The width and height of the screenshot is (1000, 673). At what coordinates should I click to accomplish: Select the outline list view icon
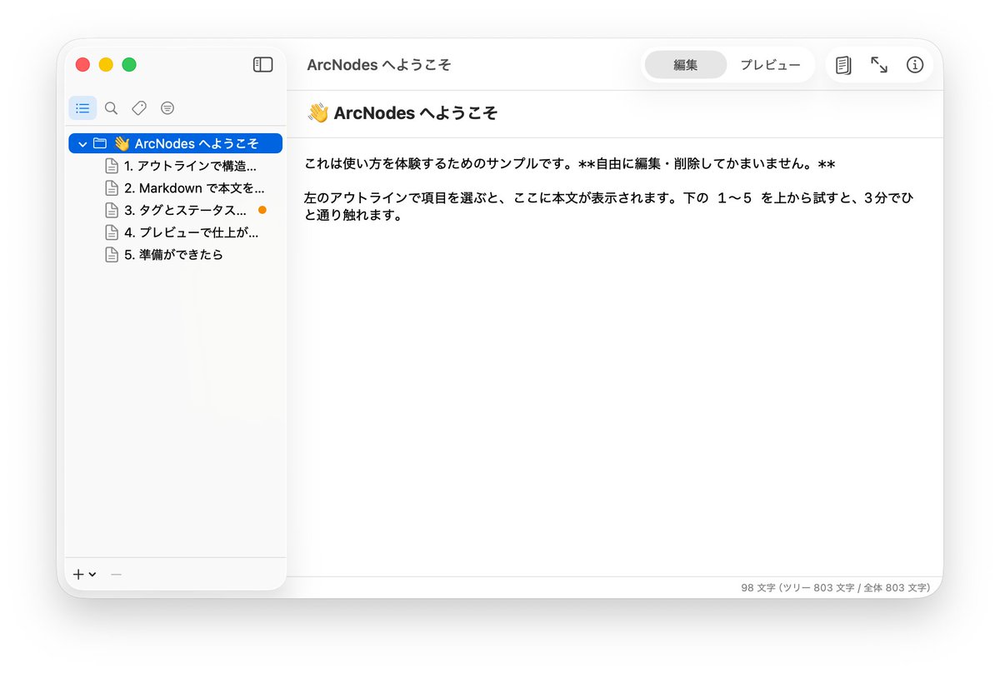tap(82, 108)
